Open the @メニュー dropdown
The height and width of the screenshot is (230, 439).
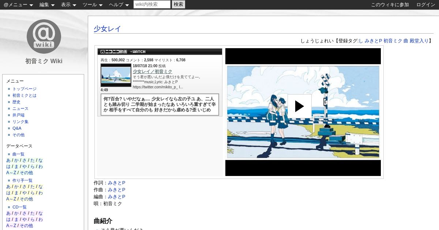tap(18, 5)
